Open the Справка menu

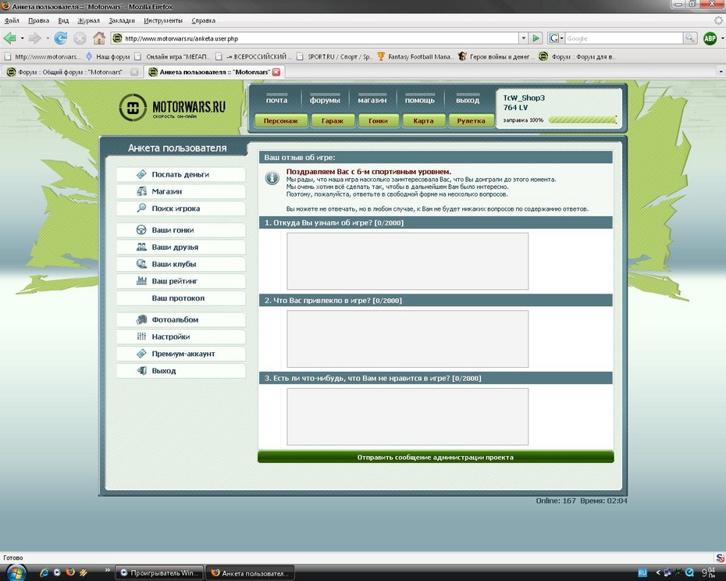click(203, 20)
